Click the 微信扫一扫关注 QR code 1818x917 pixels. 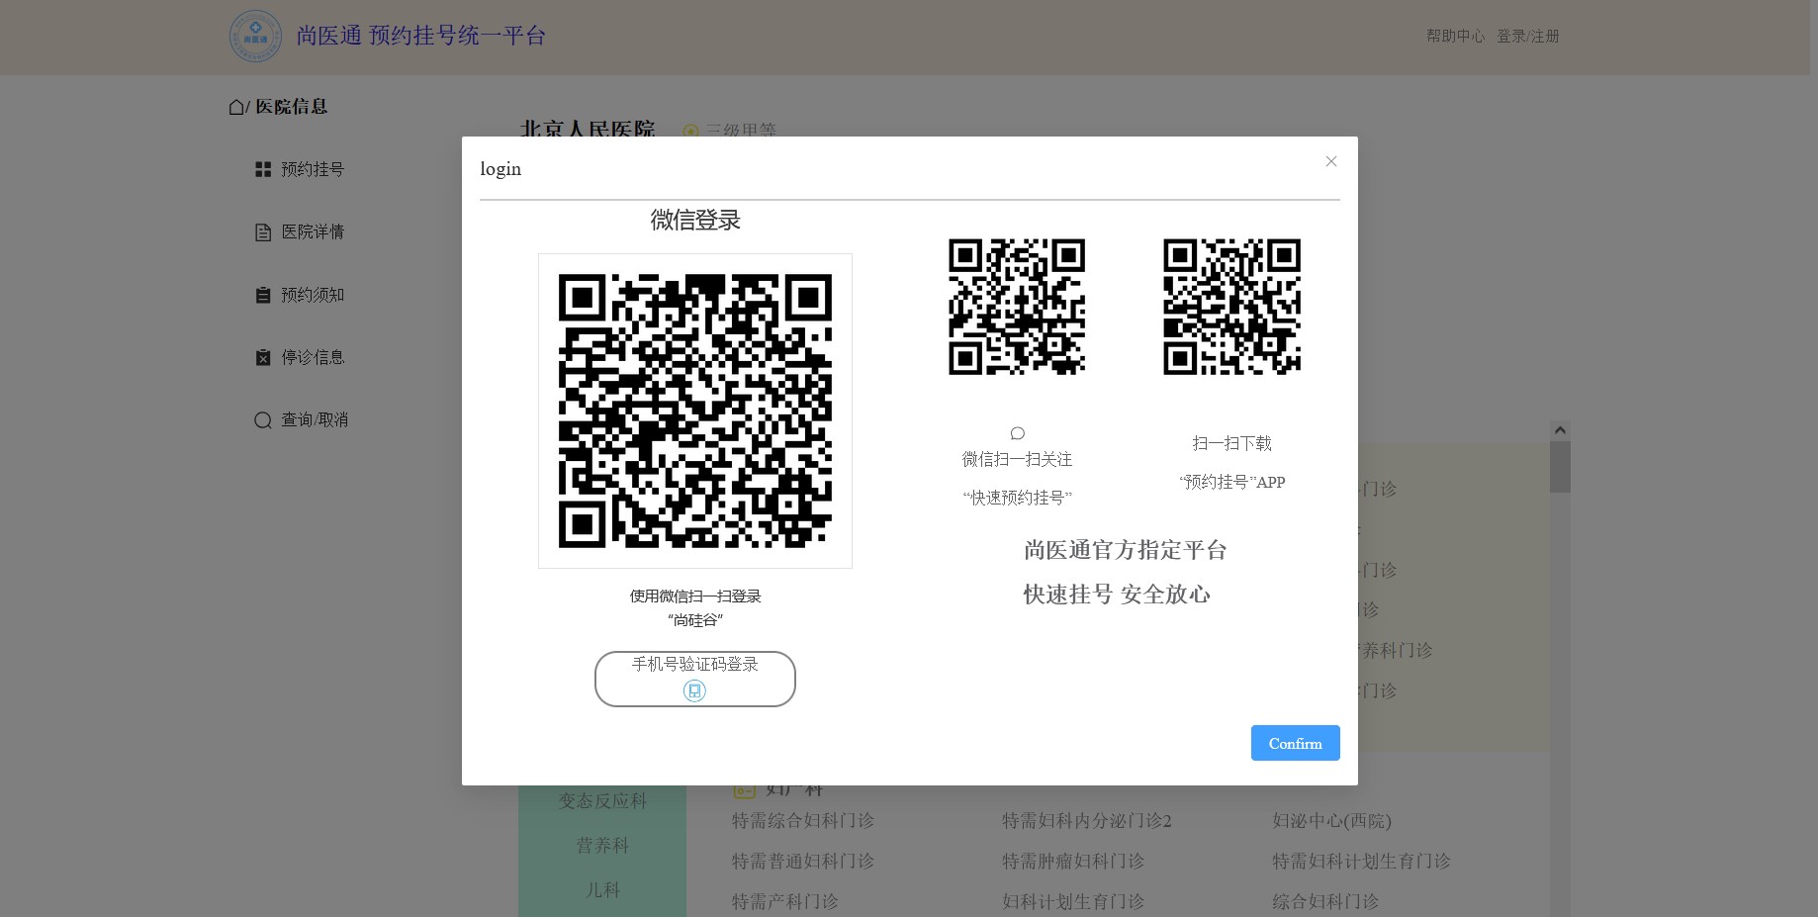click(1017, 307)
